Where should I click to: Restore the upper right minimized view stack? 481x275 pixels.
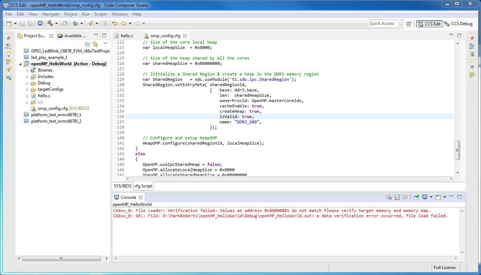click(472, 38)
